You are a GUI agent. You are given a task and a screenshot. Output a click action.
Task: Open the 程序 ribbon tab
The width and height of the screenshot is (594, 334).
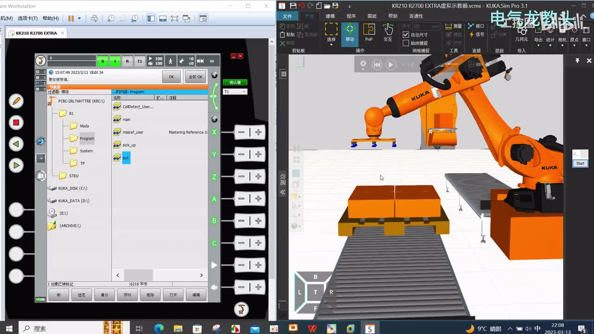click(x=351, y=16)
